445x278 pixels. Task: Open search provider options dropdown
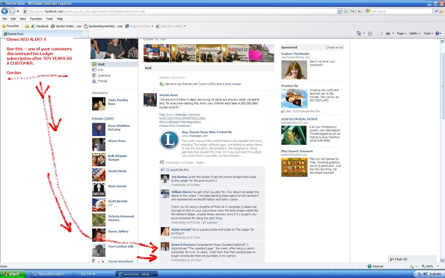(441, 11)
